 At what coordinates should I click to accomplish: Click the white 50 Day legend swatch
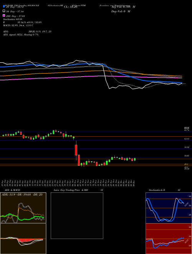(4, 11)
